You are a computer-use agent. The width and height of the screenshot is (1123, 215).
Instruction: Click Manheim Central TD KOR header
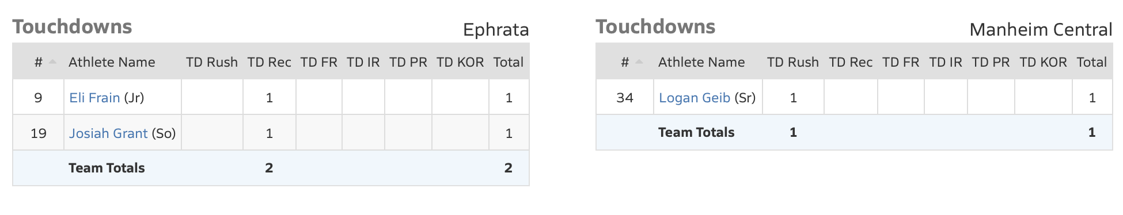click(x=1043, y=62)
